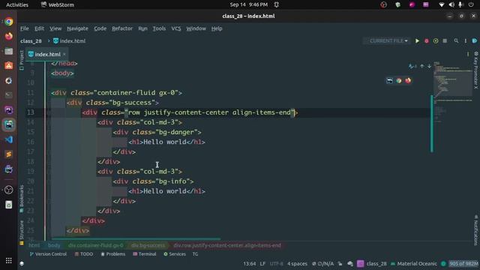
Task: Open the Structure tool window stripe
Action: (22, 232)
